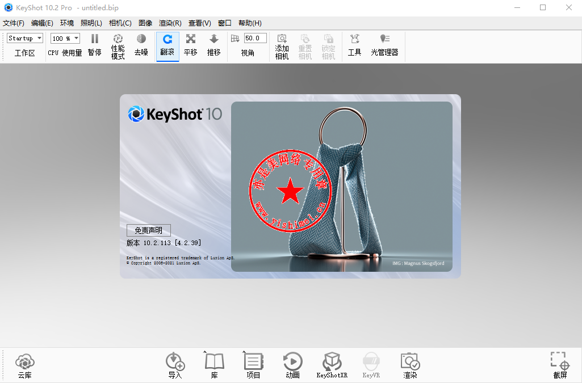Open the Lighting (照明) menu

[91, 23]
